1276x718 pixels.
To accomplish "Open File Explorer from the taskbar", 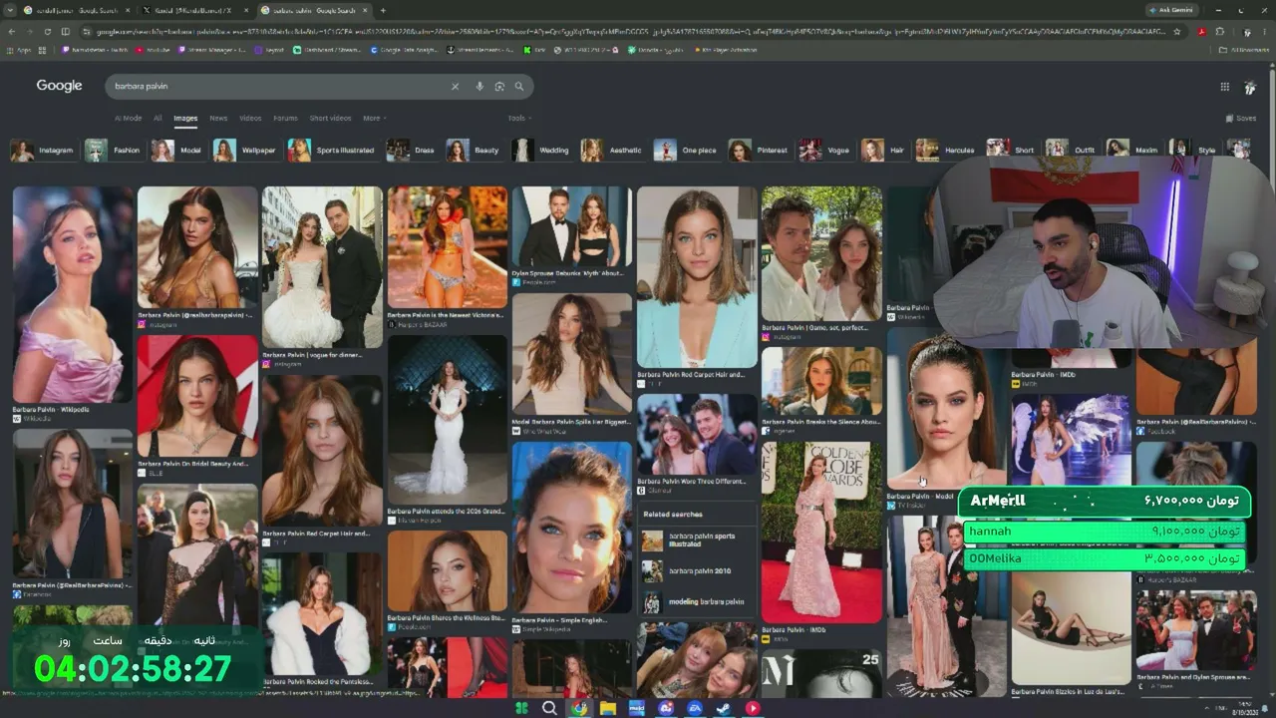I will (607, 708).
